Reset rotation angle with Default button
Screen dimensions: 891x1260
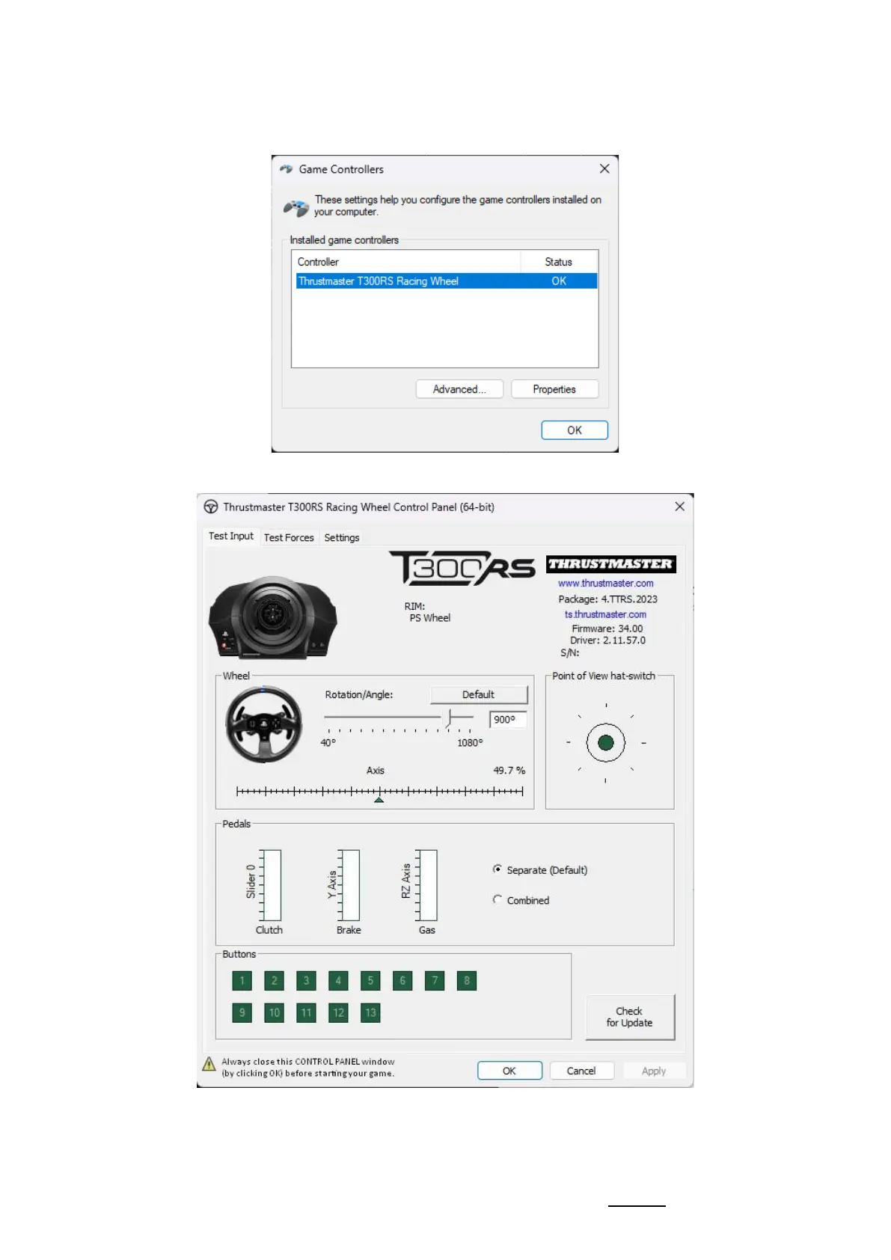[x=479, y=694]
